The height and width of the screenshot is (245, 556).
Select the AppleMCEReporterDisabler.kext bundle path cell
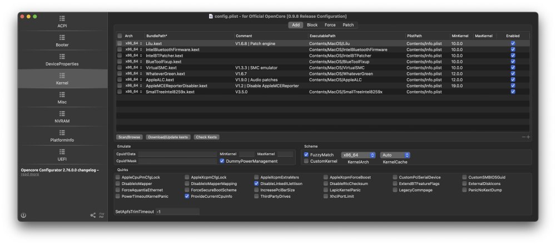tap(177, 86)
